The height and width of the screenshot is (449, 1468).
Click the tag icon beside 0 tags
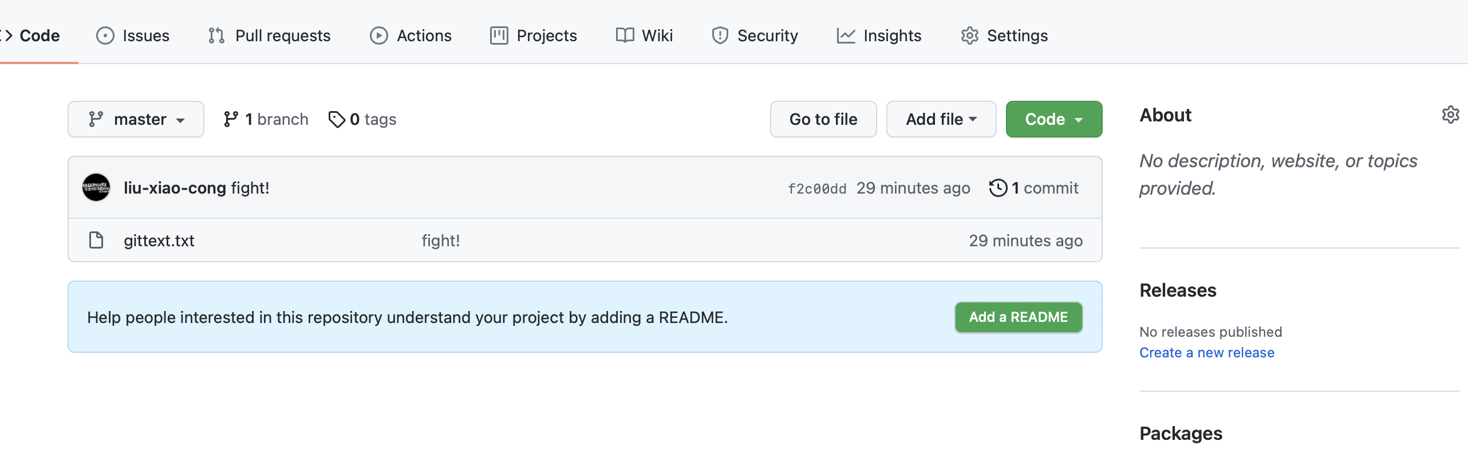pyautogui.click(x=337, y=119)
